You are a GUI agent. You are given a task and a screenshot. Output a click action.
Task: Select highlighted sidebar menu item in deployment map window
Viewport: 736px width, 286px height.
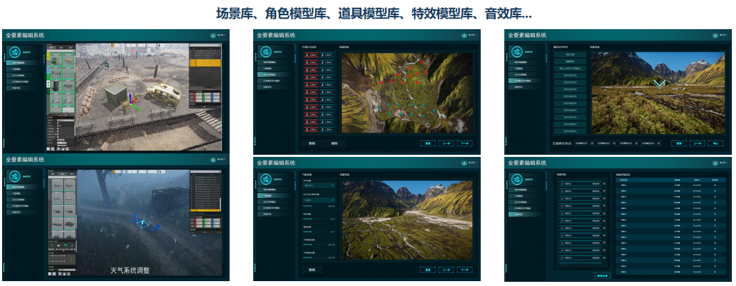click(273, 75)
